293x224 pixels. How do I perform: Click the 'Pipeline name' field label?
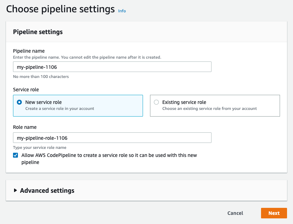click(x=29, y=51)
